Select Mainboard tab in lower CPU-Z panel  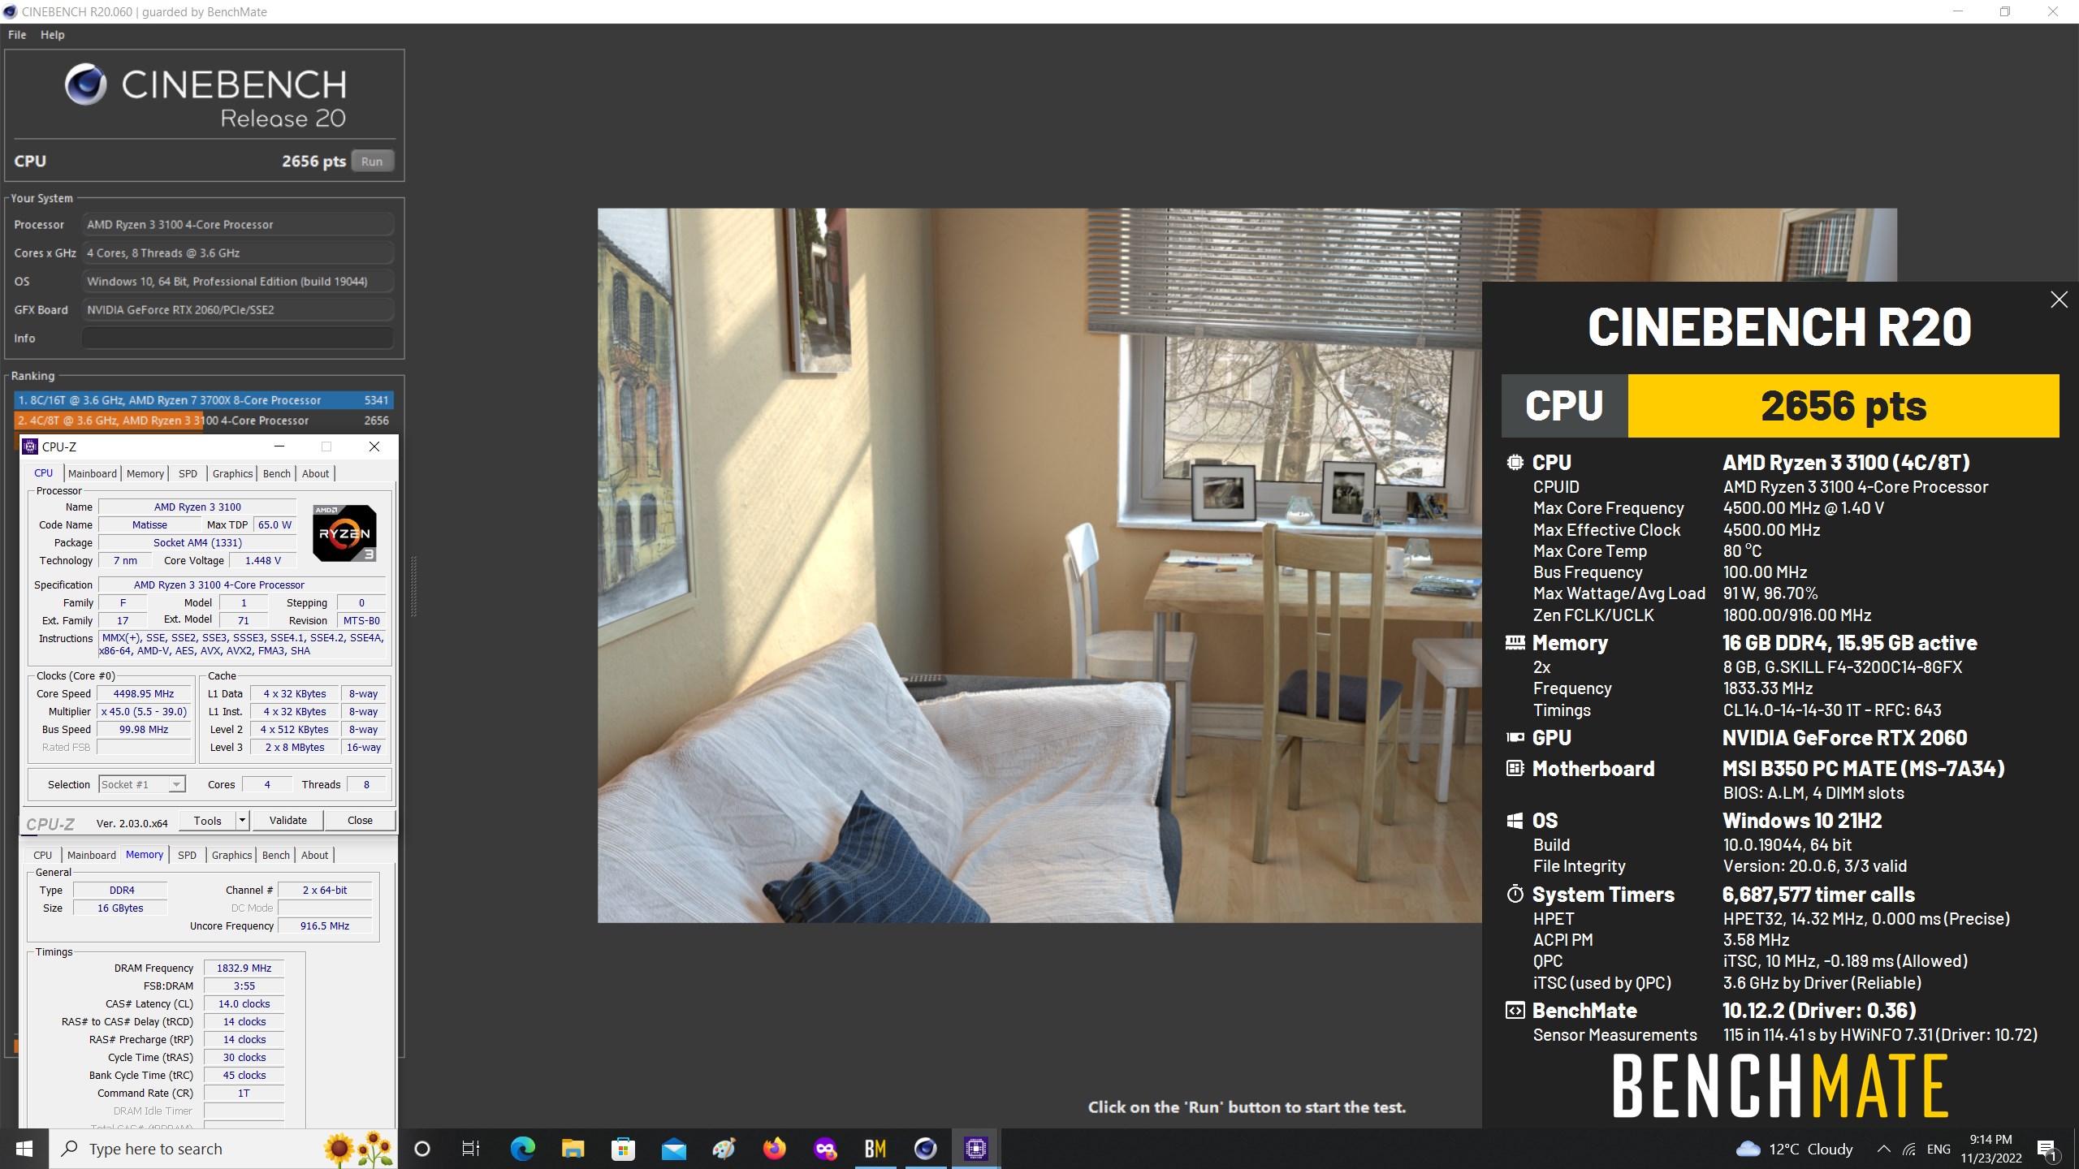[92, 855]
